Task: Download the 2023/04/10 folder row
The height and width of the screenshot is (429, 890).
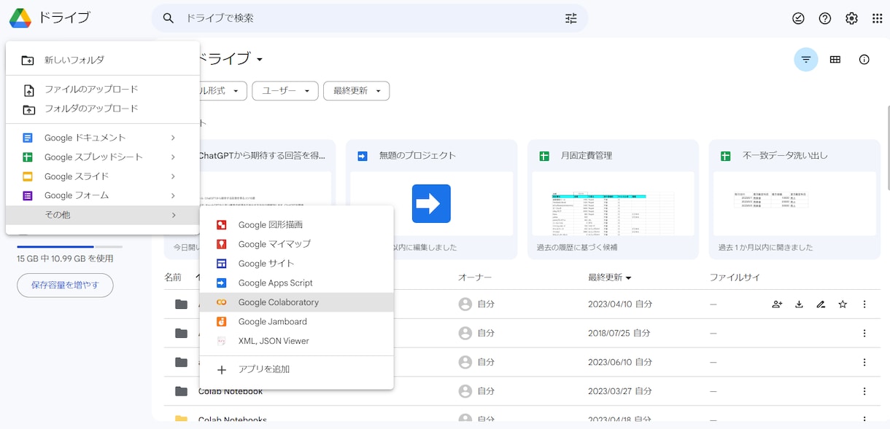Action: 799,304
